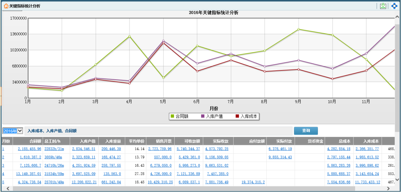Toggle 入库产值 series via purple legend swatch

click(x=203, y=116)
